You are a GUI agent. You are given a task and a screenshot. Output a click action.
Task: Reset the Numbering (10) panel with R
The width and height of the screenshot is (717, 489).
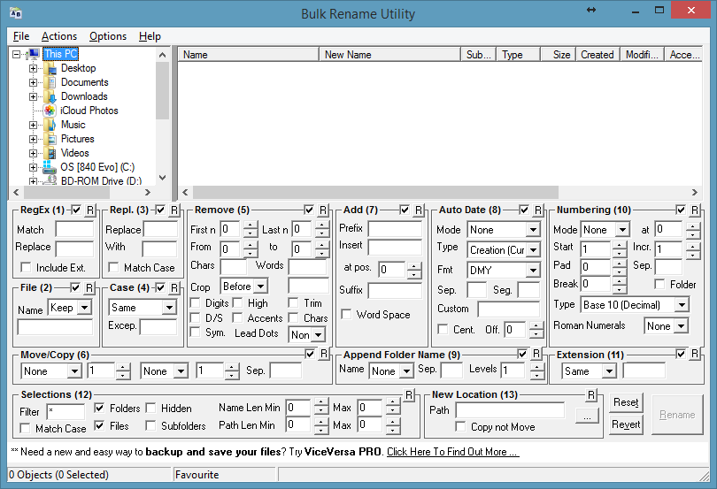click(x=695, y=210)
